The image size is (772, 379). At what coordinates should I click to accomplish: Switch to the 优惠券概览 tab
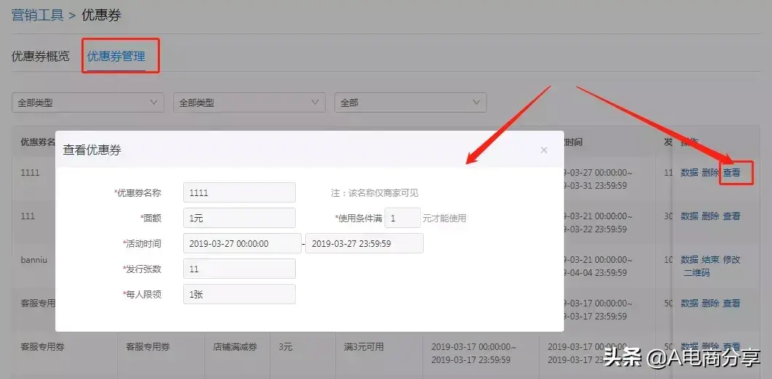point(41,56)
